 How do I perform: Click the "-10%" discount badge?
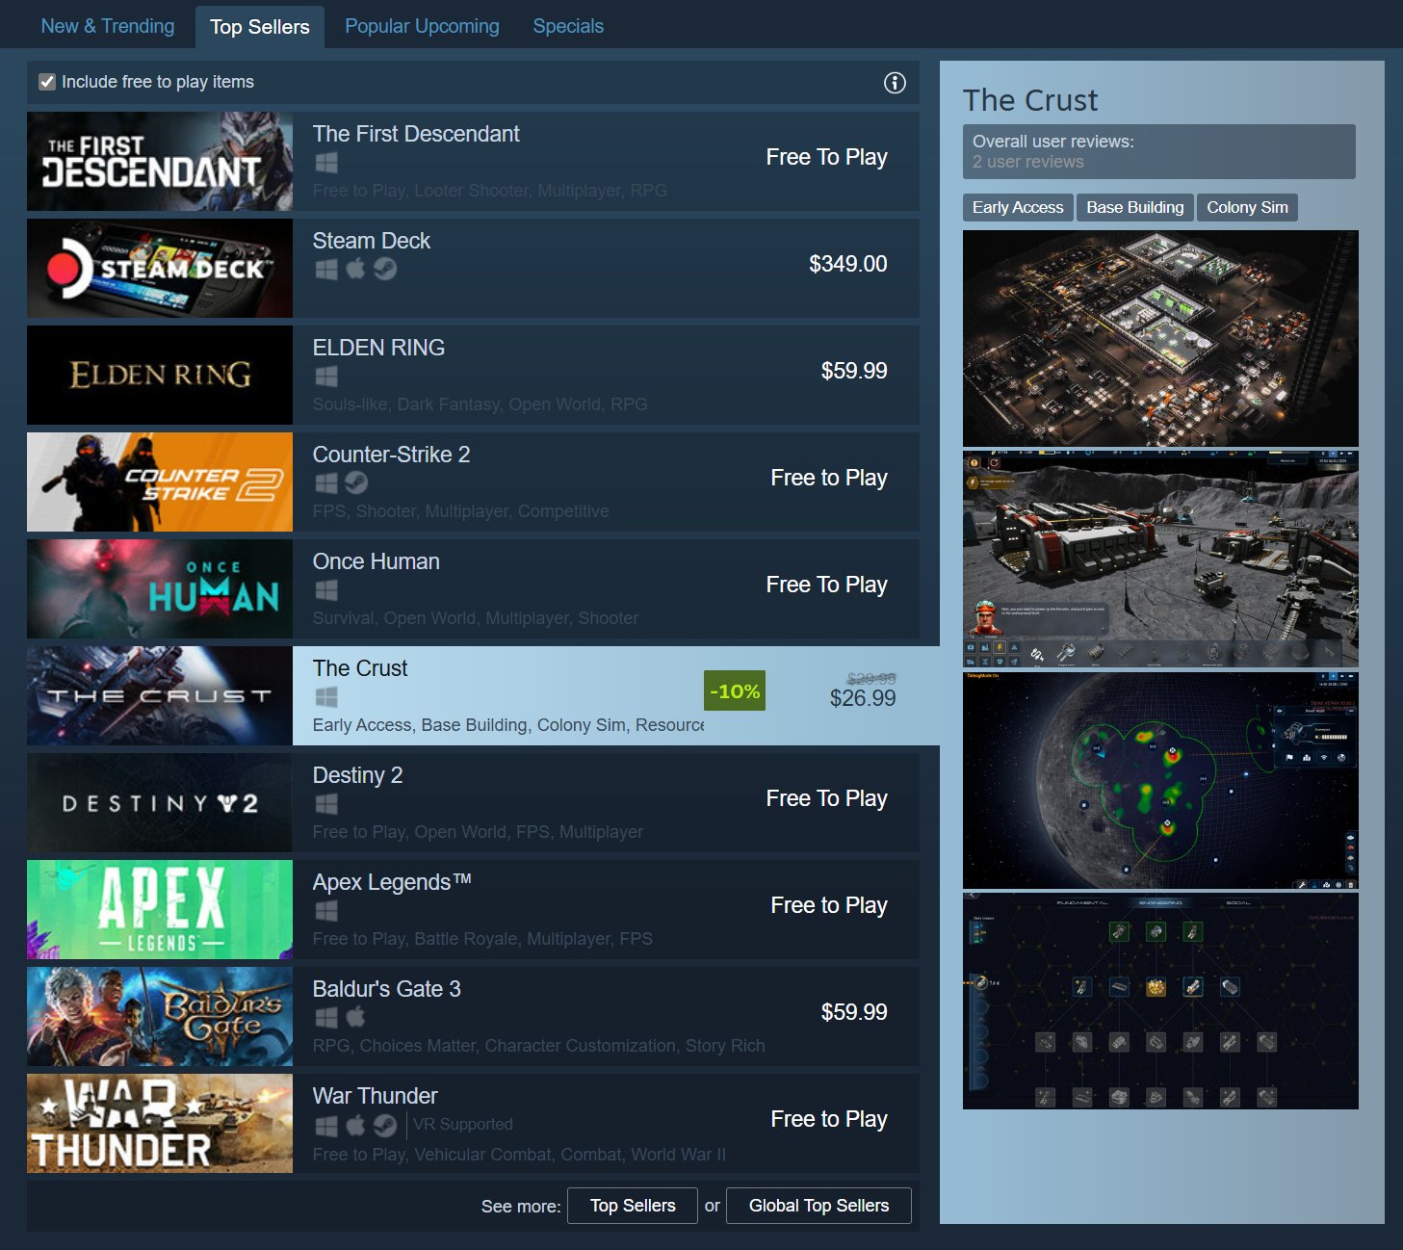click(735, 690)
